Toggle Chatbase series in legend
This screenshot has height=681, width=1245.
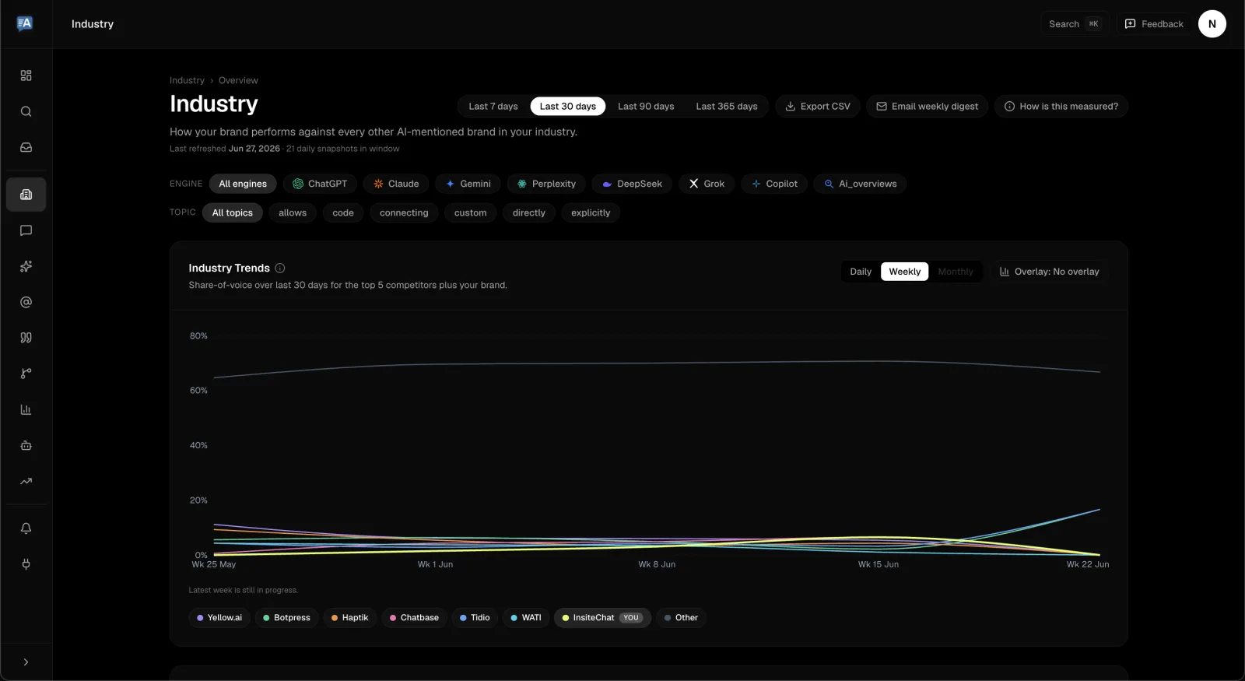[x=414, y=618]
